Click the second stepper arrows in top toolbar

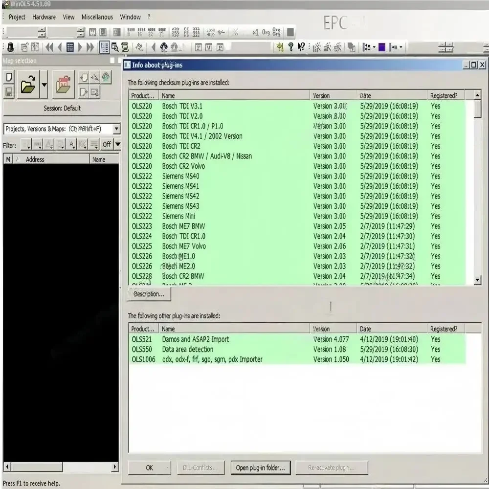point(81,32)
